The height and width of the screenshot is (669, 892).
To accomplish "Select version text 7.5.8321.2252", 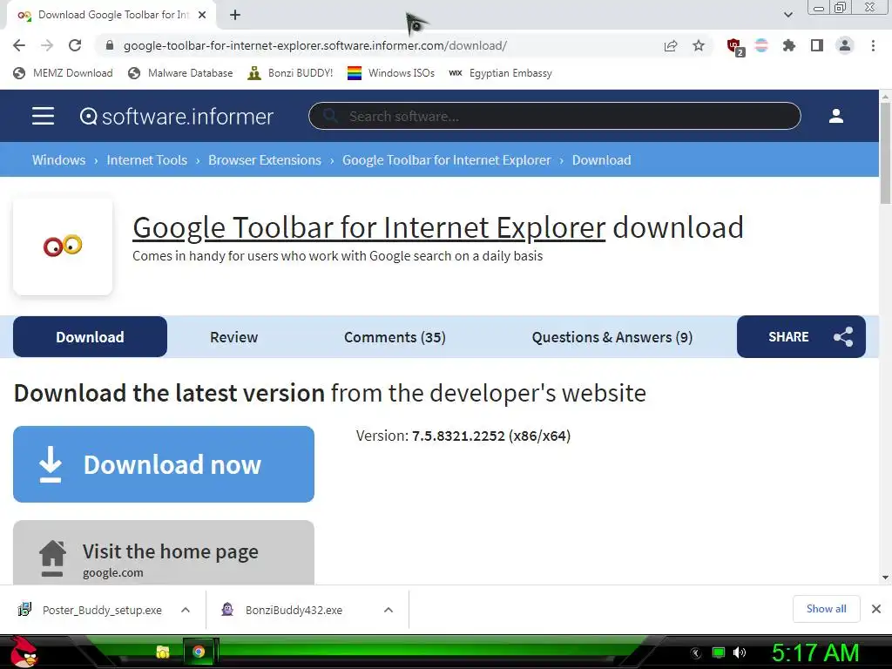I will point(458,436).
